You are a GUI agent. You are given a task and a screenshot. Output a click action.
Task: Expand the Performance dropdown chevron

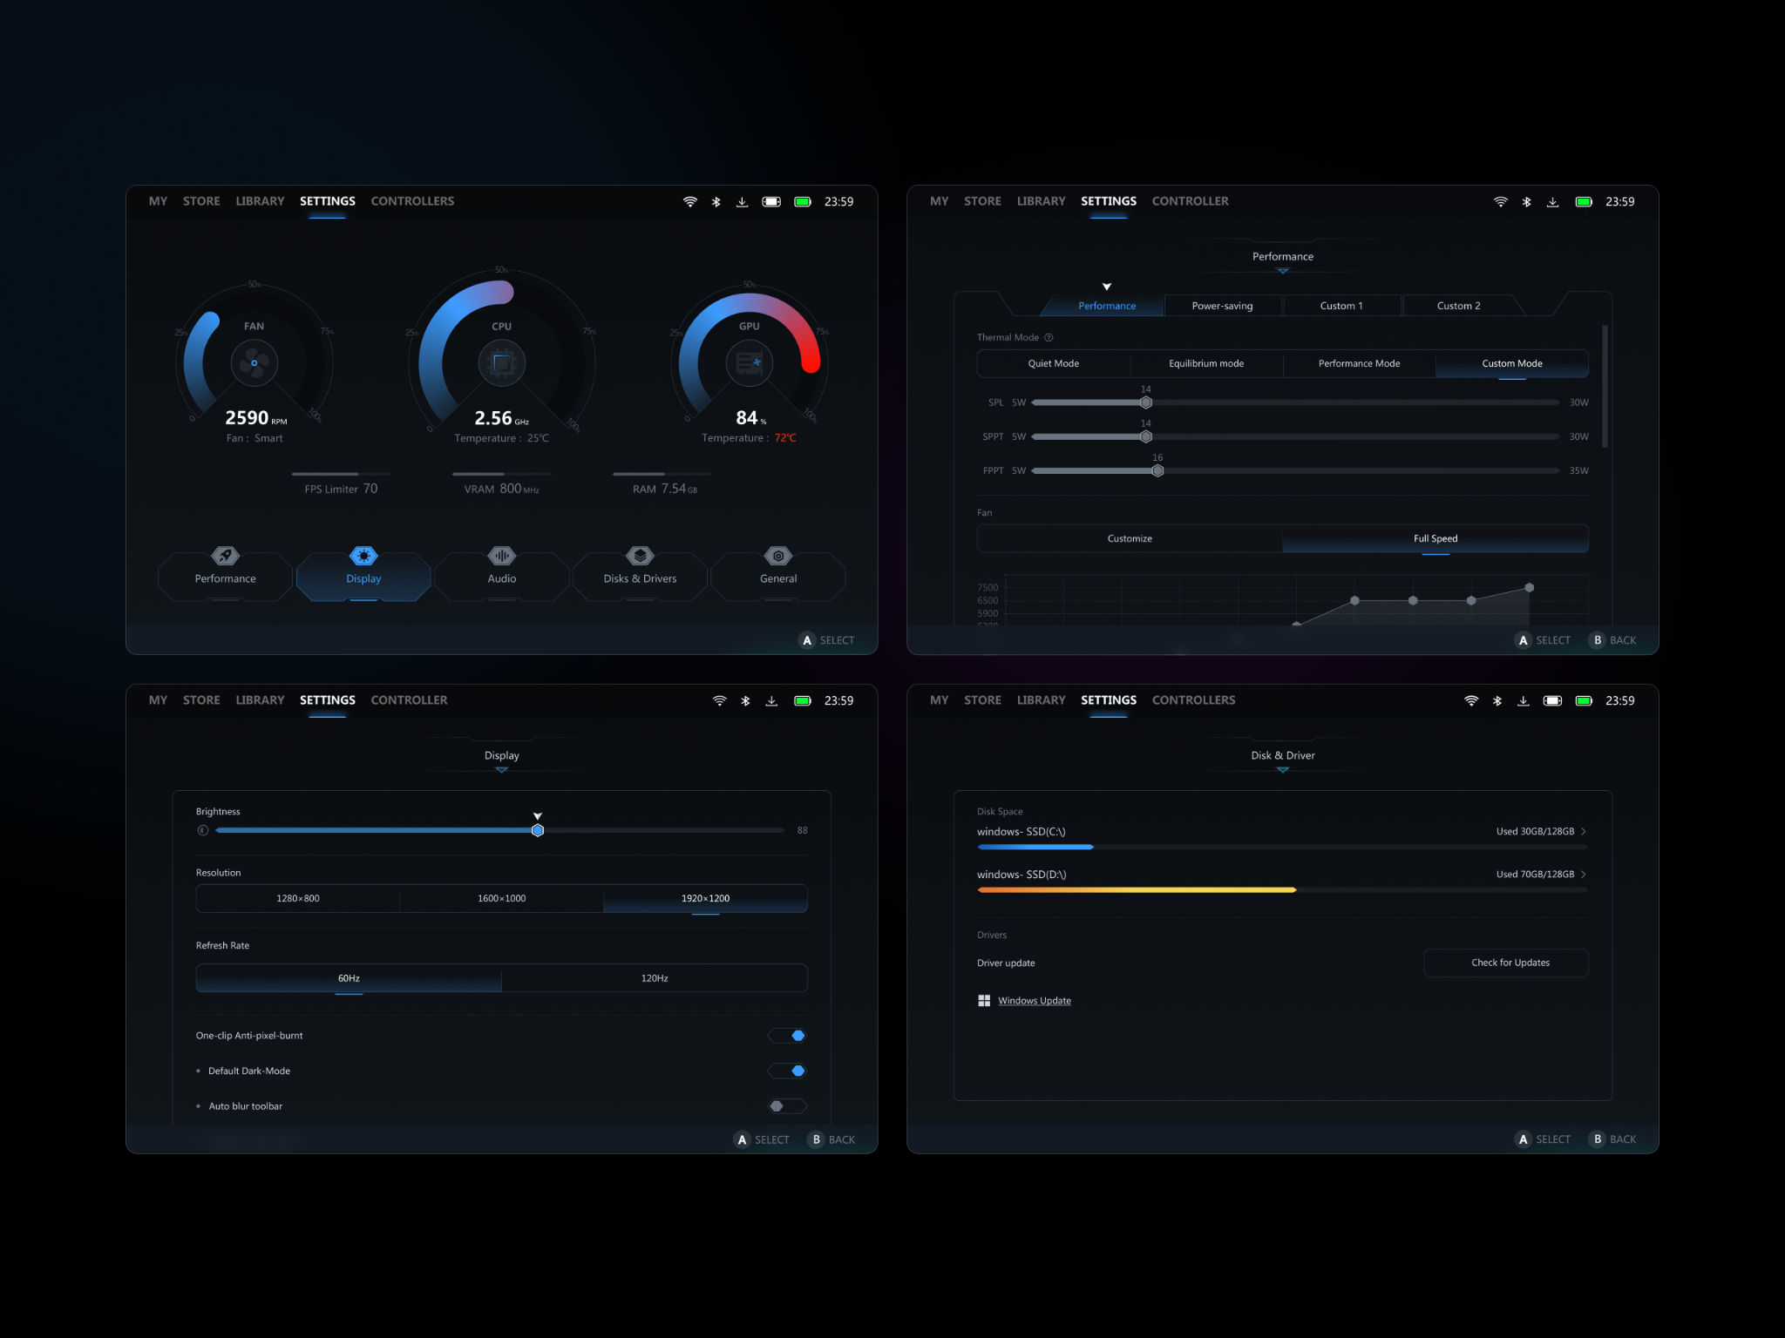click(1282, 271)
